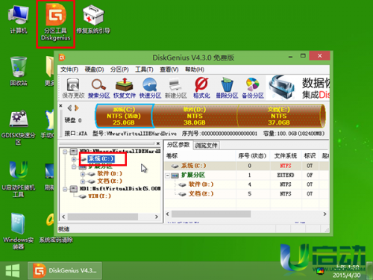
Task: Go to previous disk with left arrow
Action: 69,108
